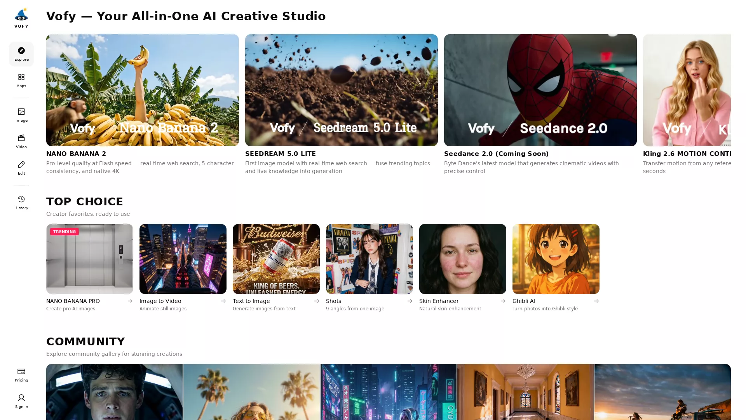Screen dimensions: 746x420
Task: Open the Seedance 2.0 Coming Soon card
Action: [540, 90]
